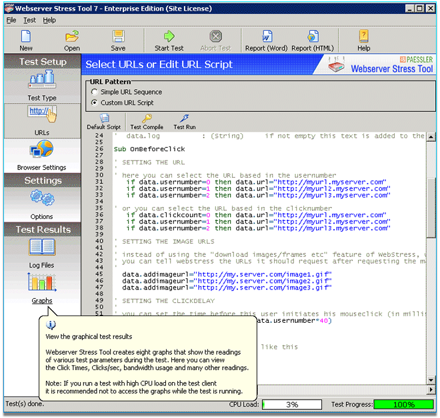Viewport: 440px width, 418px height.
Task: Click the New document toolbar icon
Action: coord(26,37)
